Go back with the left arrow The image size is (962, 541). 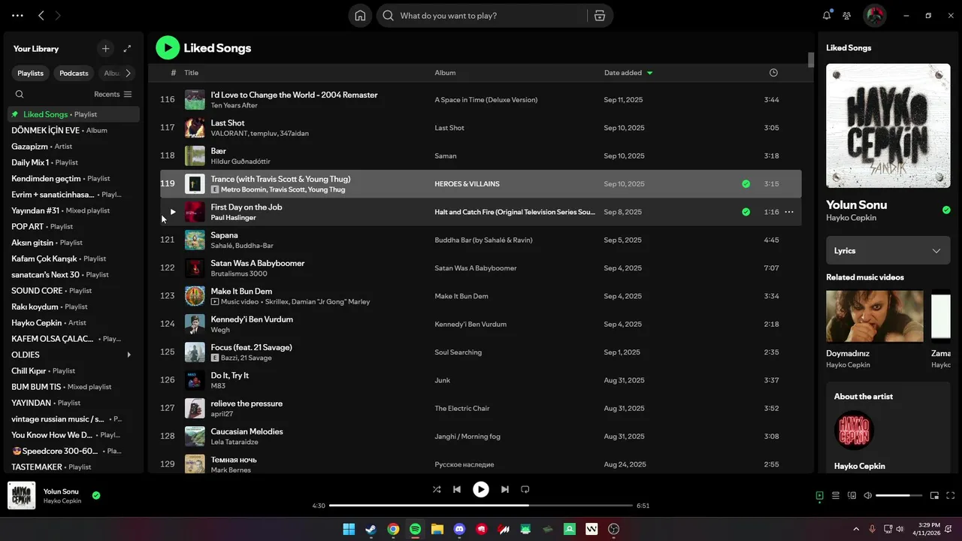[x=41, y=15]
